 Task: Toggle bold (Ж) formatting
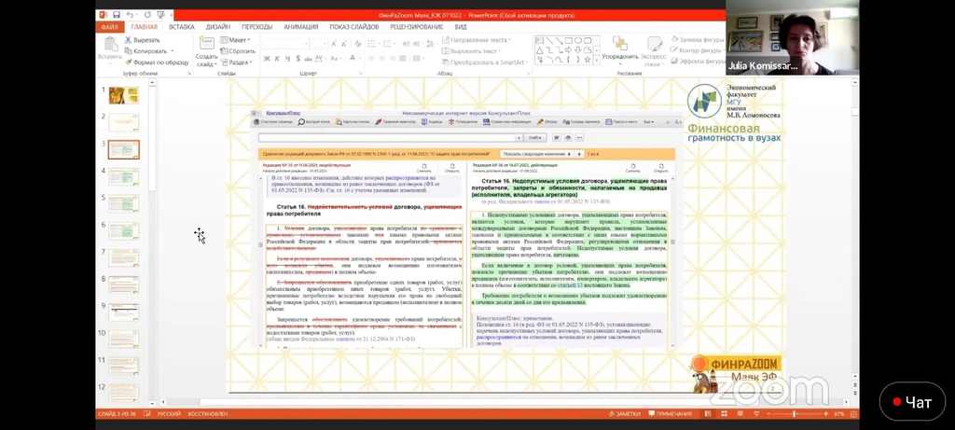coord(267,59)
